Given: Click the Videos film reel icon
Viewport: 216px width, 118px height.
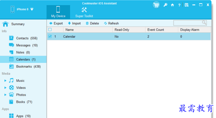Looking at the screenshot, I should tap(11, 88).
